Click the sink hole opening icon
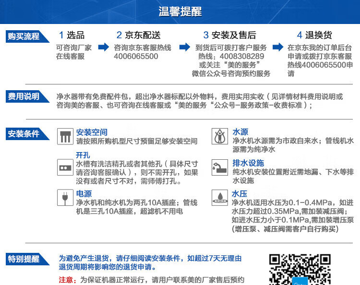360x285 pixels. click(x=65, y=167)
